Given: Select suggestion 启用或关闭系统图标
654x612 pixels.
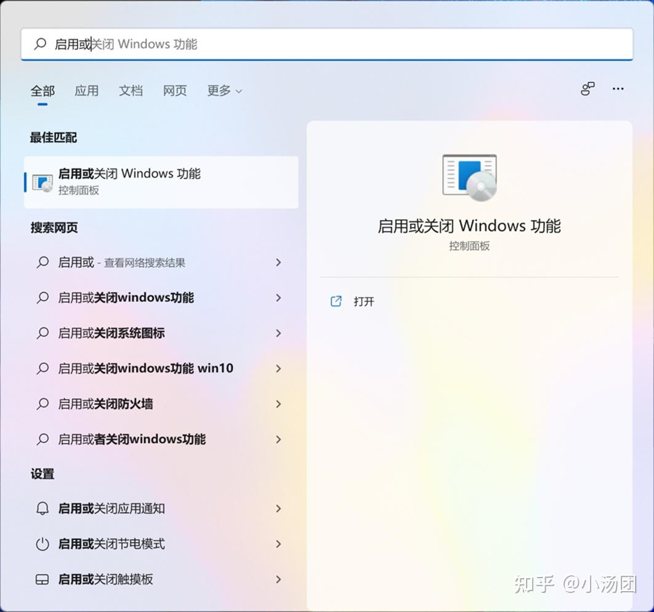Looking at the screenshot, I should tap(161, 333).
